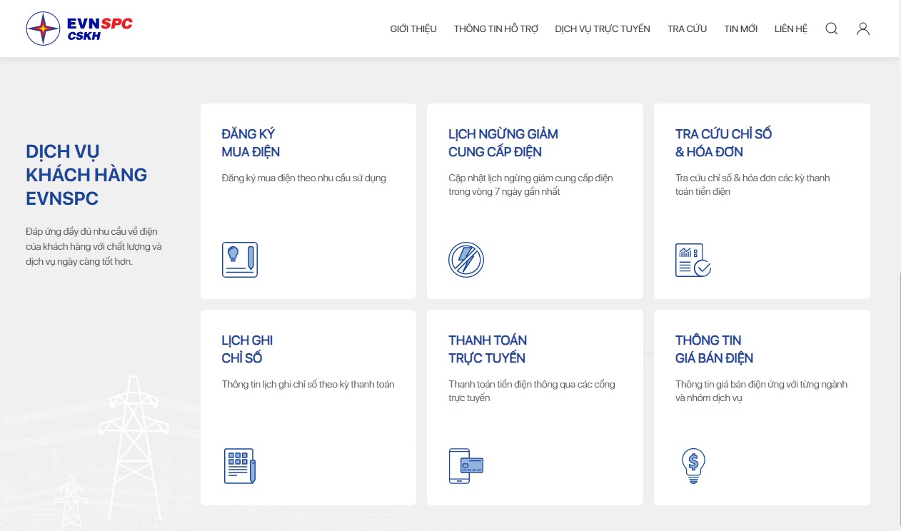
Task: Click the DỊCH VỤ KHÁCH HÀNG EVNSPC title
Action: [86, 175]
